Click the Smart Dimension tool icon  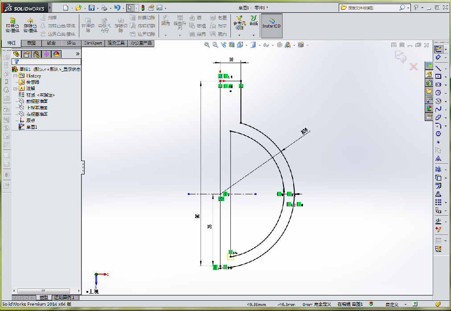[x=438, y=57]
